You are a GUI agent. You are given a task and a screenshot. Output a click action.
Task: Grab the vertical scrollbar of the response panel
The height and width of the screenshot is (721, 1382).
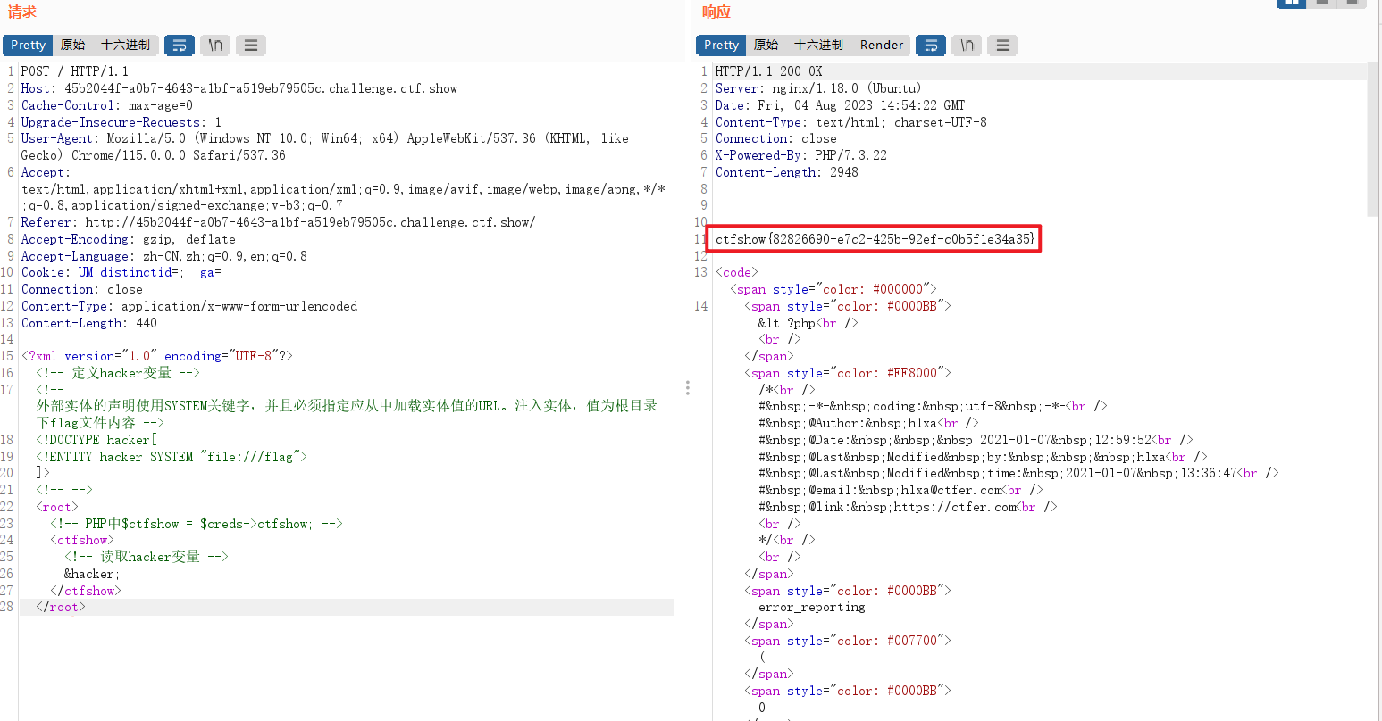tap(1373, 139)
